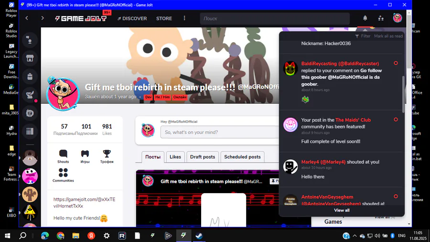This screenshot has width=430, height=242.
Task: Open the account avatar menu
Action: 398,18
